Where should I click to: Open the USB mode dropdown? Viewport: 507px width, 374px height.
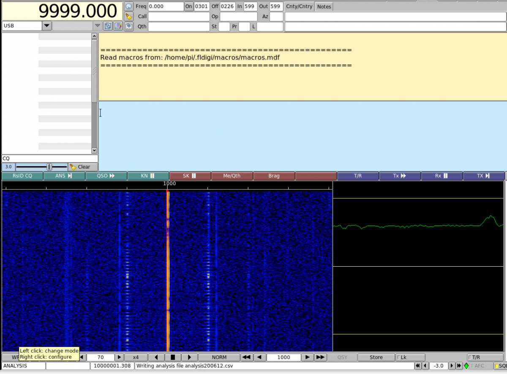[46, 26]
